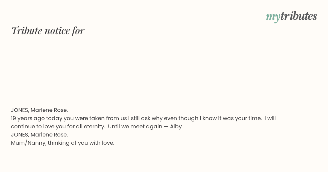Select the "Tribute notice for" heading
This screenshot has width=328, height=172.
48,31
